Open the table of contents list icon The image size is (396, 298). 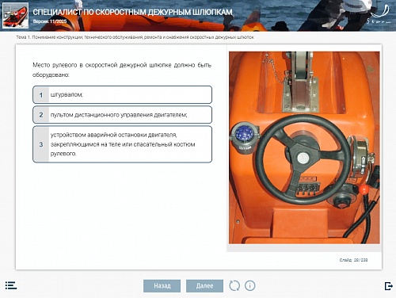pyautogui.click(x=11, y=285)
